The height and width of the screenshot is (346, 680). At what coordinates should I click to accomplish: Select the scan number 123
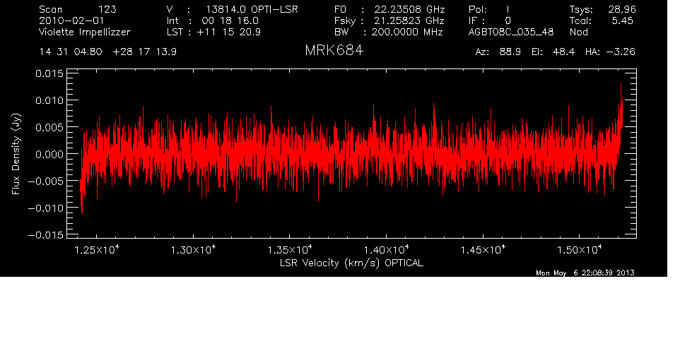[107, 9]
